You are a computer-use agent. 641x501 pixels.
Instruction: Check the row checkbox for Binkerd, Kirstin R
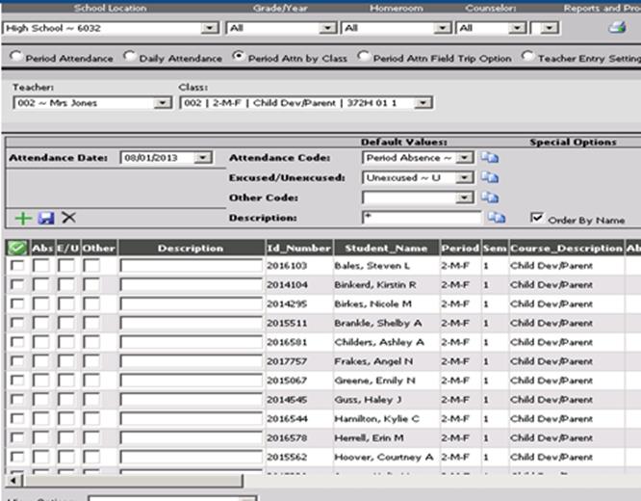point(17,284)
